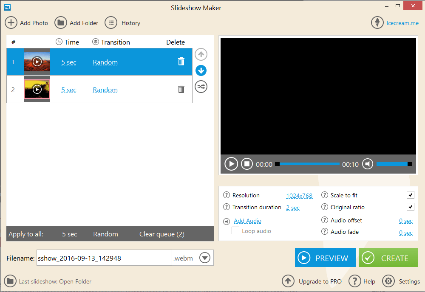Delete slide 2 using the trash icon
This screenshot has height=292, width=425.
(181, 89)
